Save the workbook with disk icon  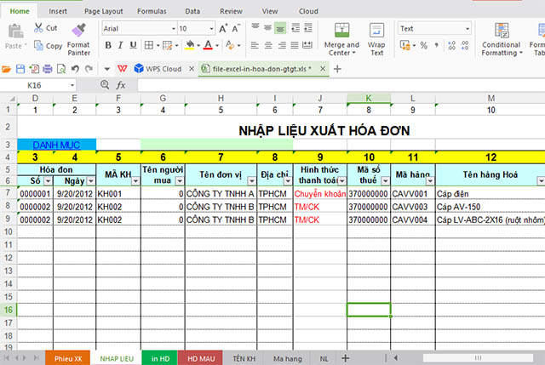tap(20, 69)
